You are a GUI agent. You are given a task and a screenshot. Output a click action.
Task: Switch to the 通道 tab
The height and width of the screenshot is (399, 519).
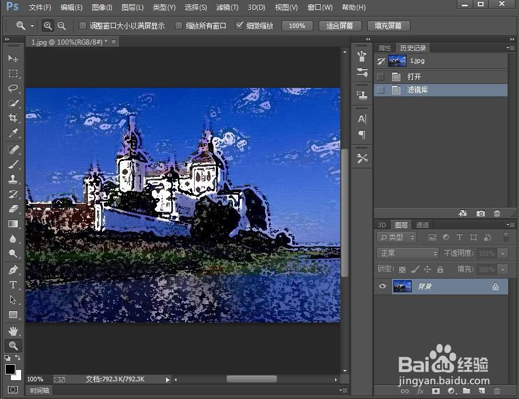pos(422,225)
